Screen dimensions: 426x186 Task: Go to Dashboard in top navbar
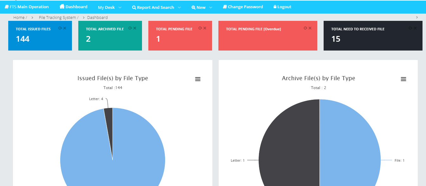pos(74,7)
